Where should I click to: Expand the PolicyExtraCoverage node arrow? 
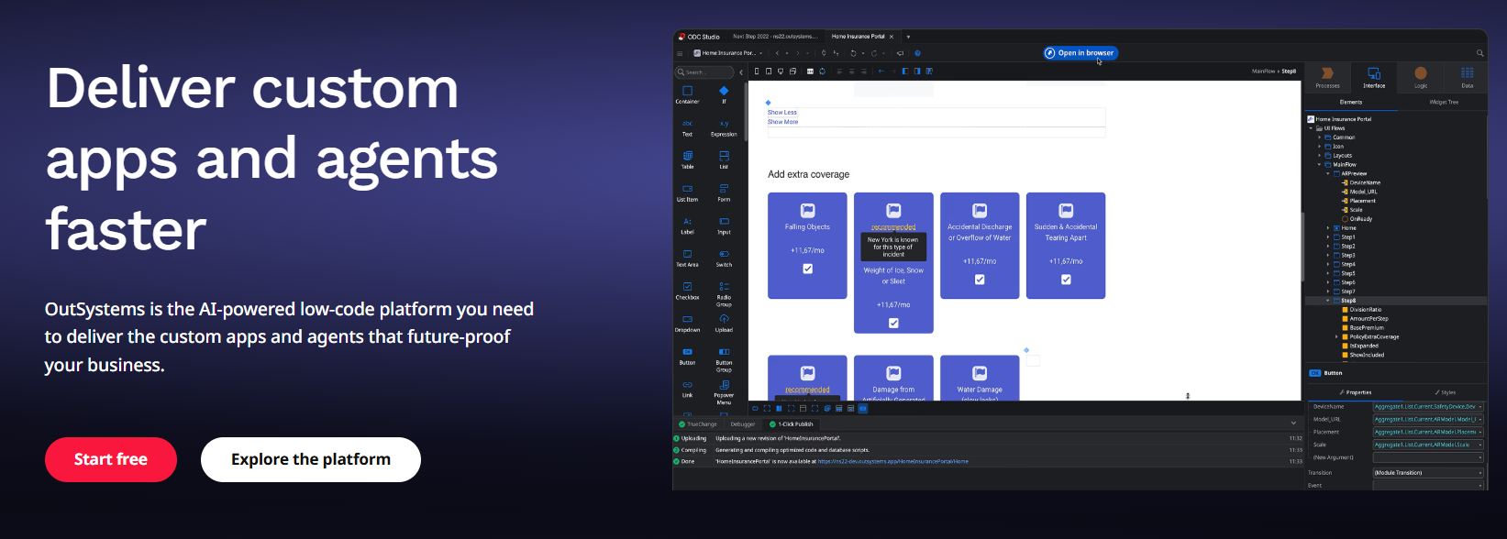point(1336,337)
